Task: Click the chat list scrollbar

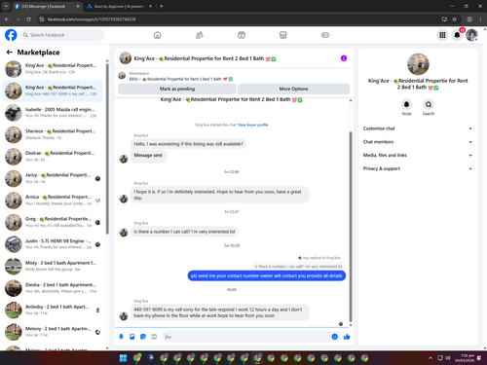Action: pyautogui.click(x=107, y=149)
